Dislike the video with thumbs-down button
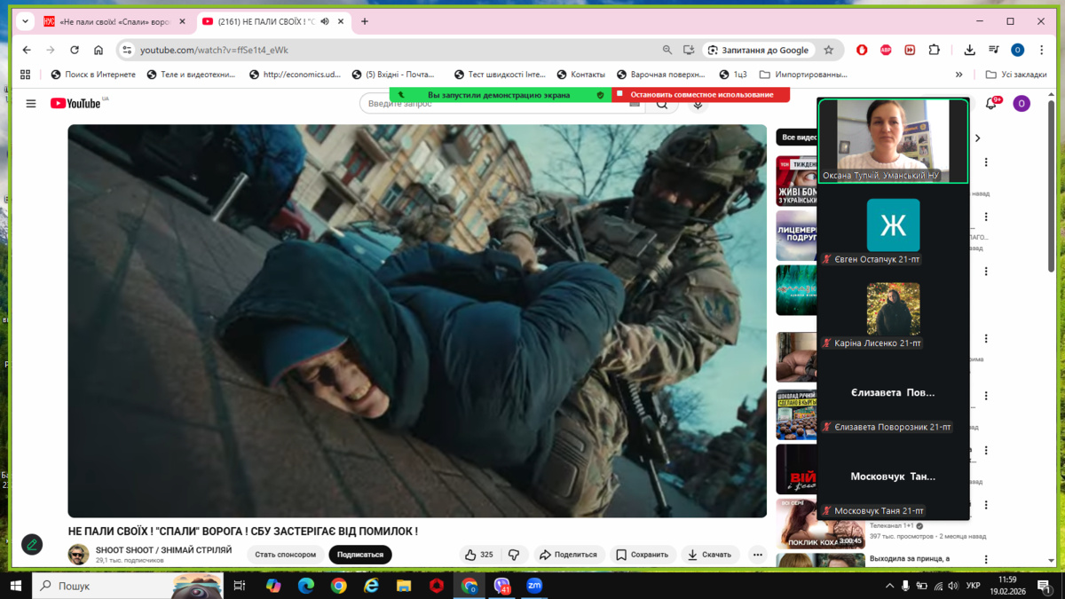 tap(514, 555)
